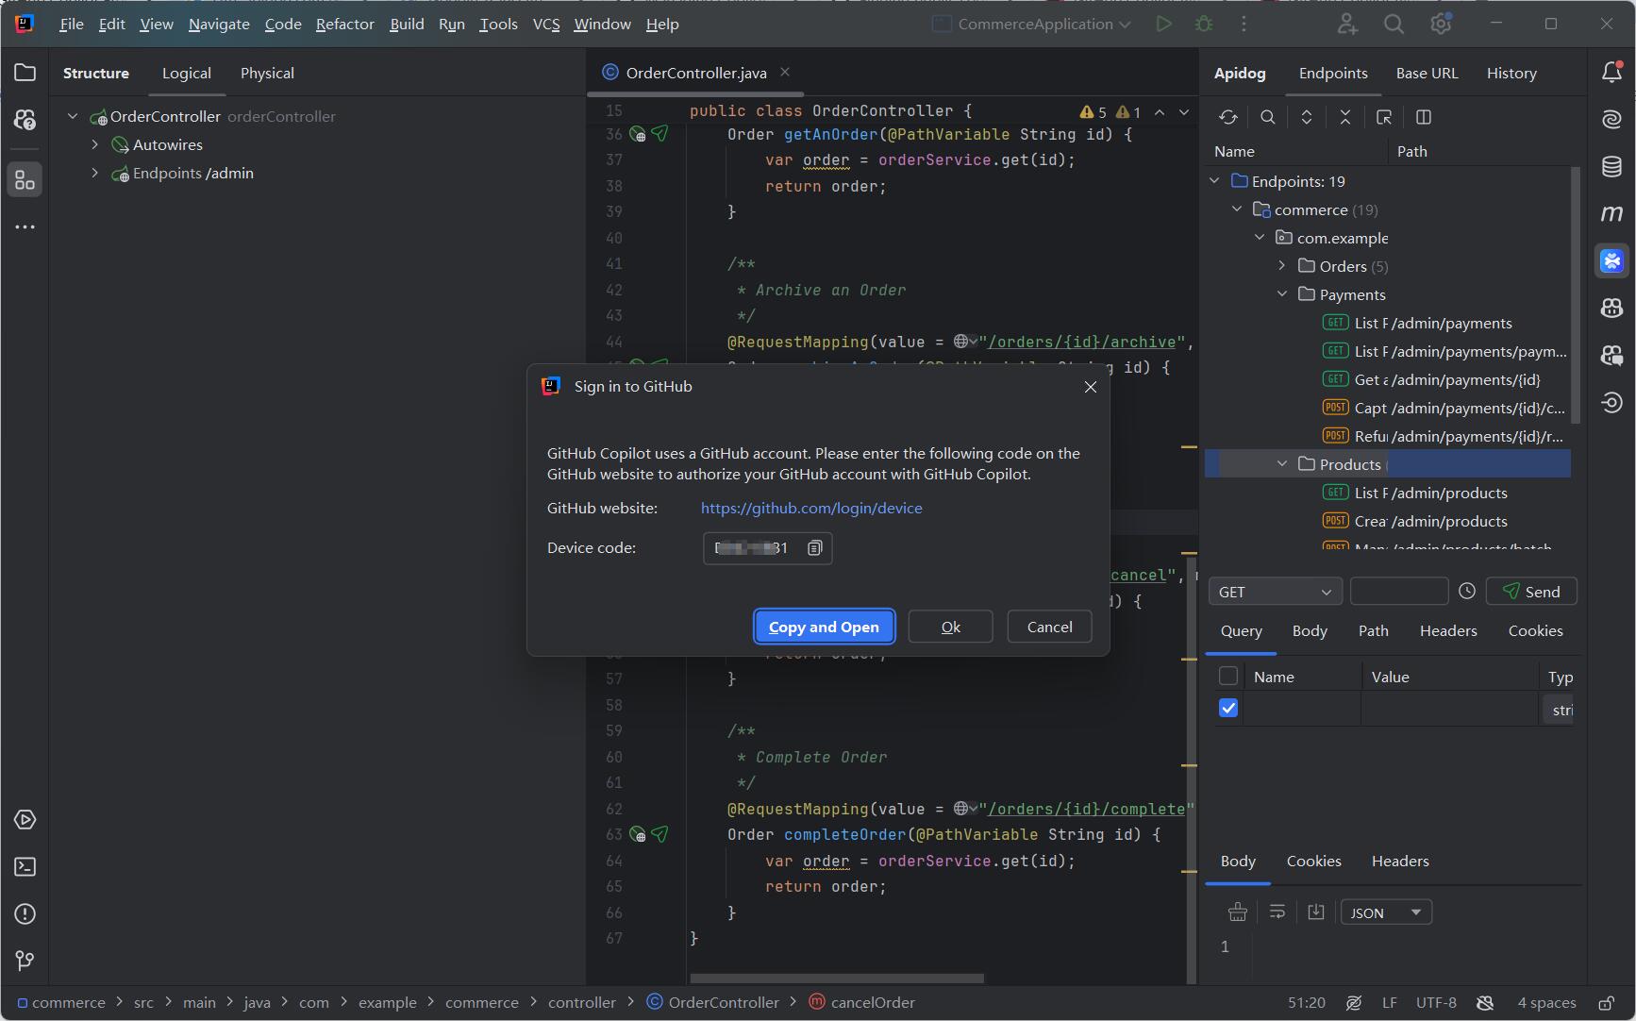Image resolution: width=1636 pixels, height=1021 pixels.
Task: Open the JSON format dropdown
Action: point(1386,912)
